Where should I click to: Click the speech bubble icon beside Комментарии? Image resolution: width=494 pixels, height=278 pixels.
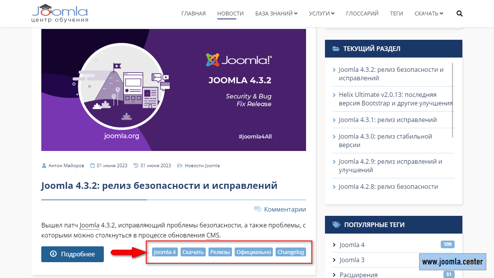[x=257, y=209]
